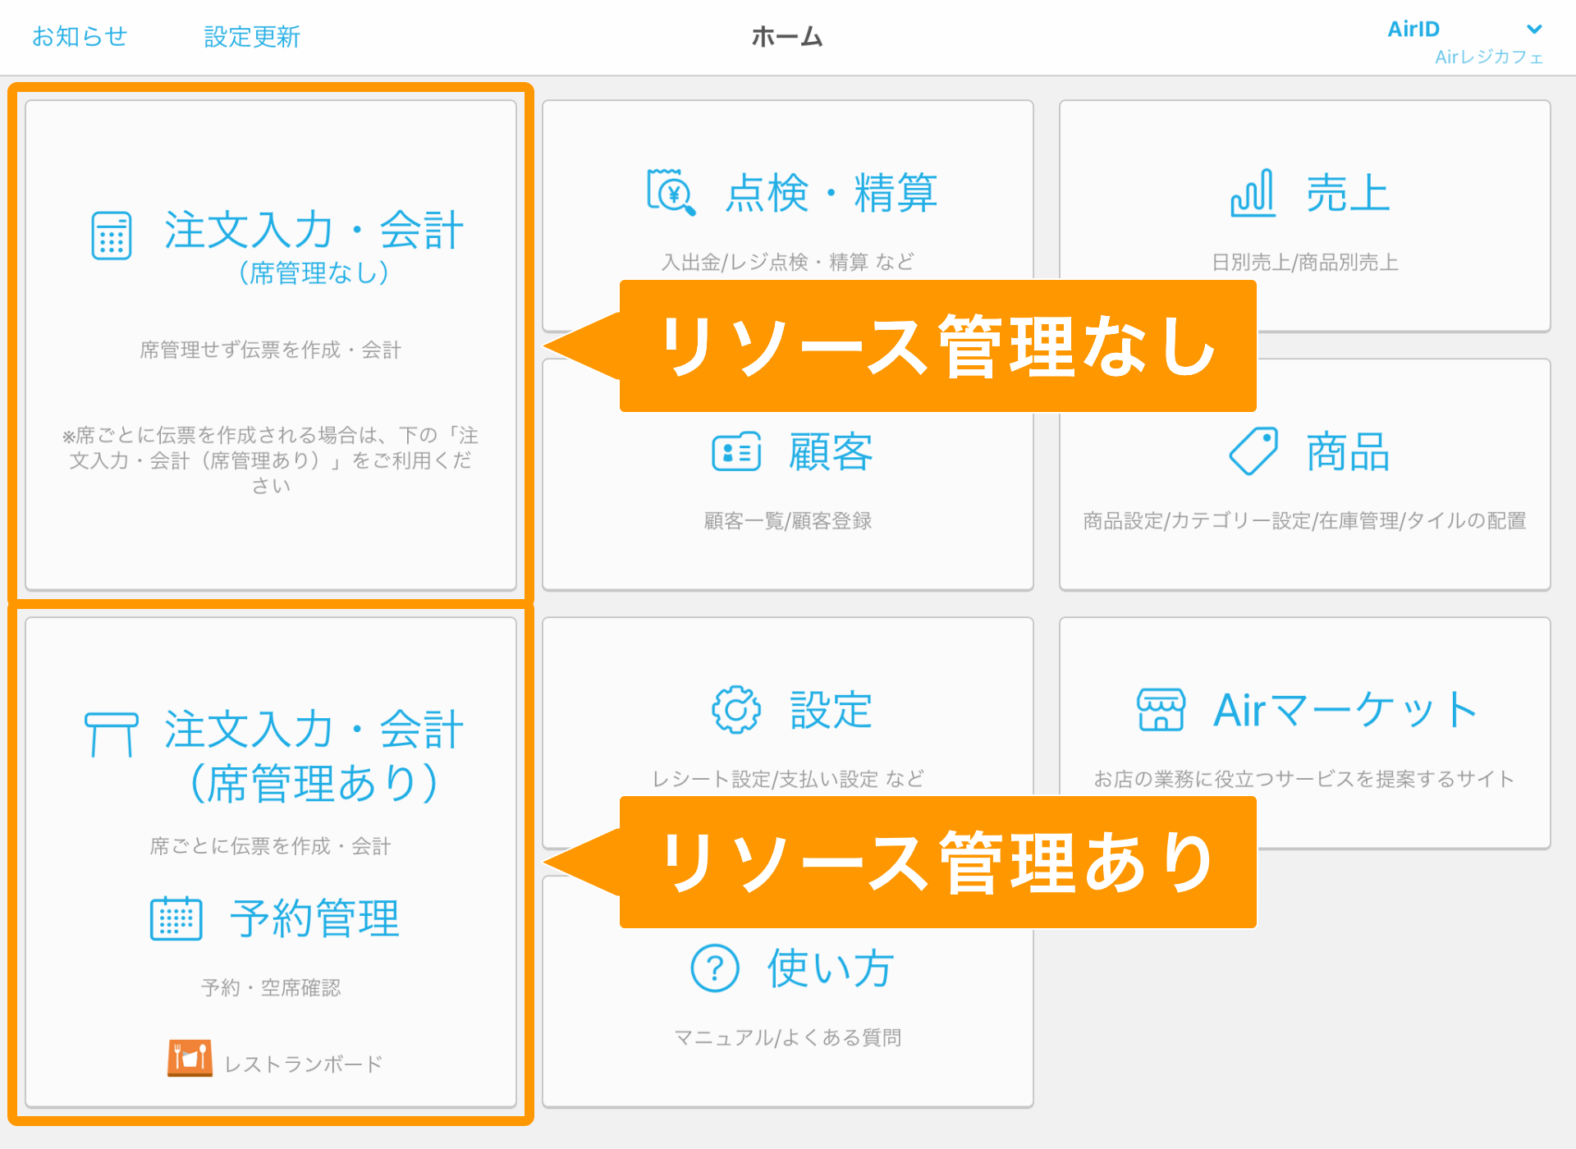This screenshot has height=1149, width=1576.
Task: Click the storefront icon for Airマーケット
Action: (x=1160, y=709)
